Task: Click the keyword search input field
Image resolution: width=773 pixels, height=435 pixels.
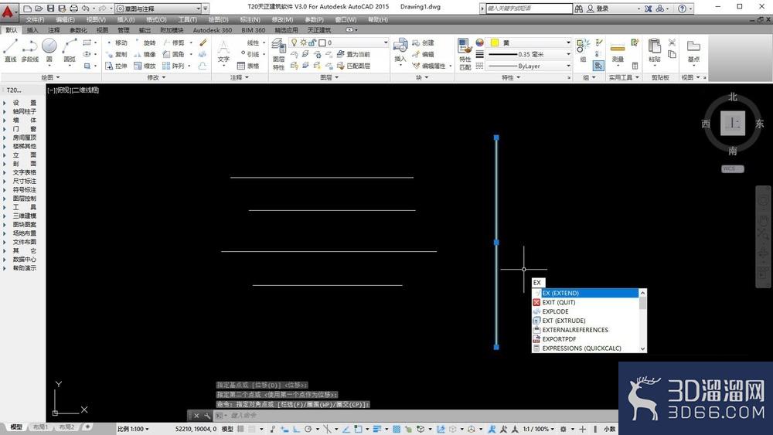Action: (x=529, y=8)
